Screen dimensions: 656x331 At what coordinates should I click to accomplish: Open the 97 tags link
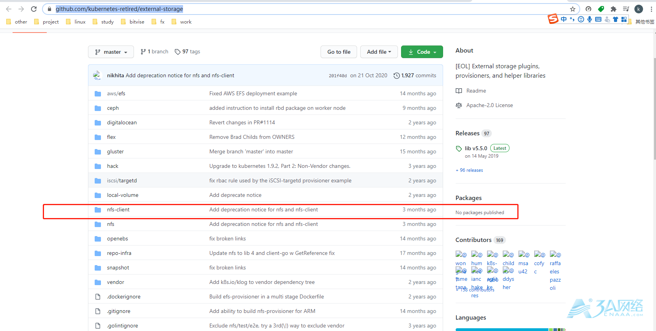pos(187,52)
